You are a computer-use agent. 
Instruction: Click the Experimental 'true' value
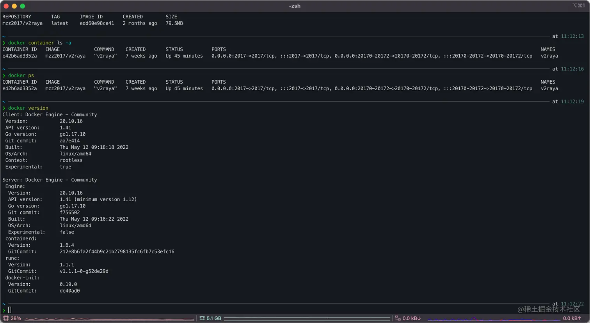[x=66, y=167]
